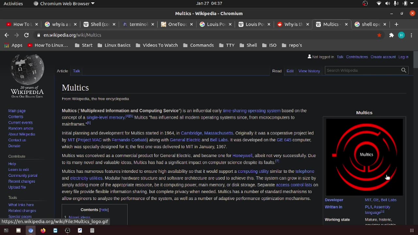The height and width of the screenshot is (235, 418).
Task: Click the Chromium icon in the taskbar
Action: point(31,230)
